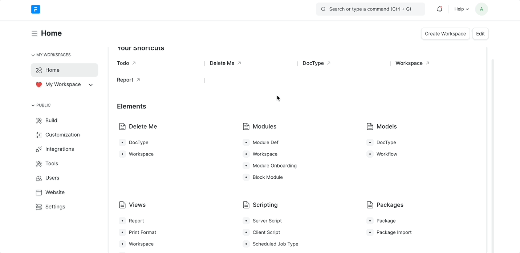The image size is (520, 253).
Task: Click the Frappe logo icon
Action: pos(36,9)
